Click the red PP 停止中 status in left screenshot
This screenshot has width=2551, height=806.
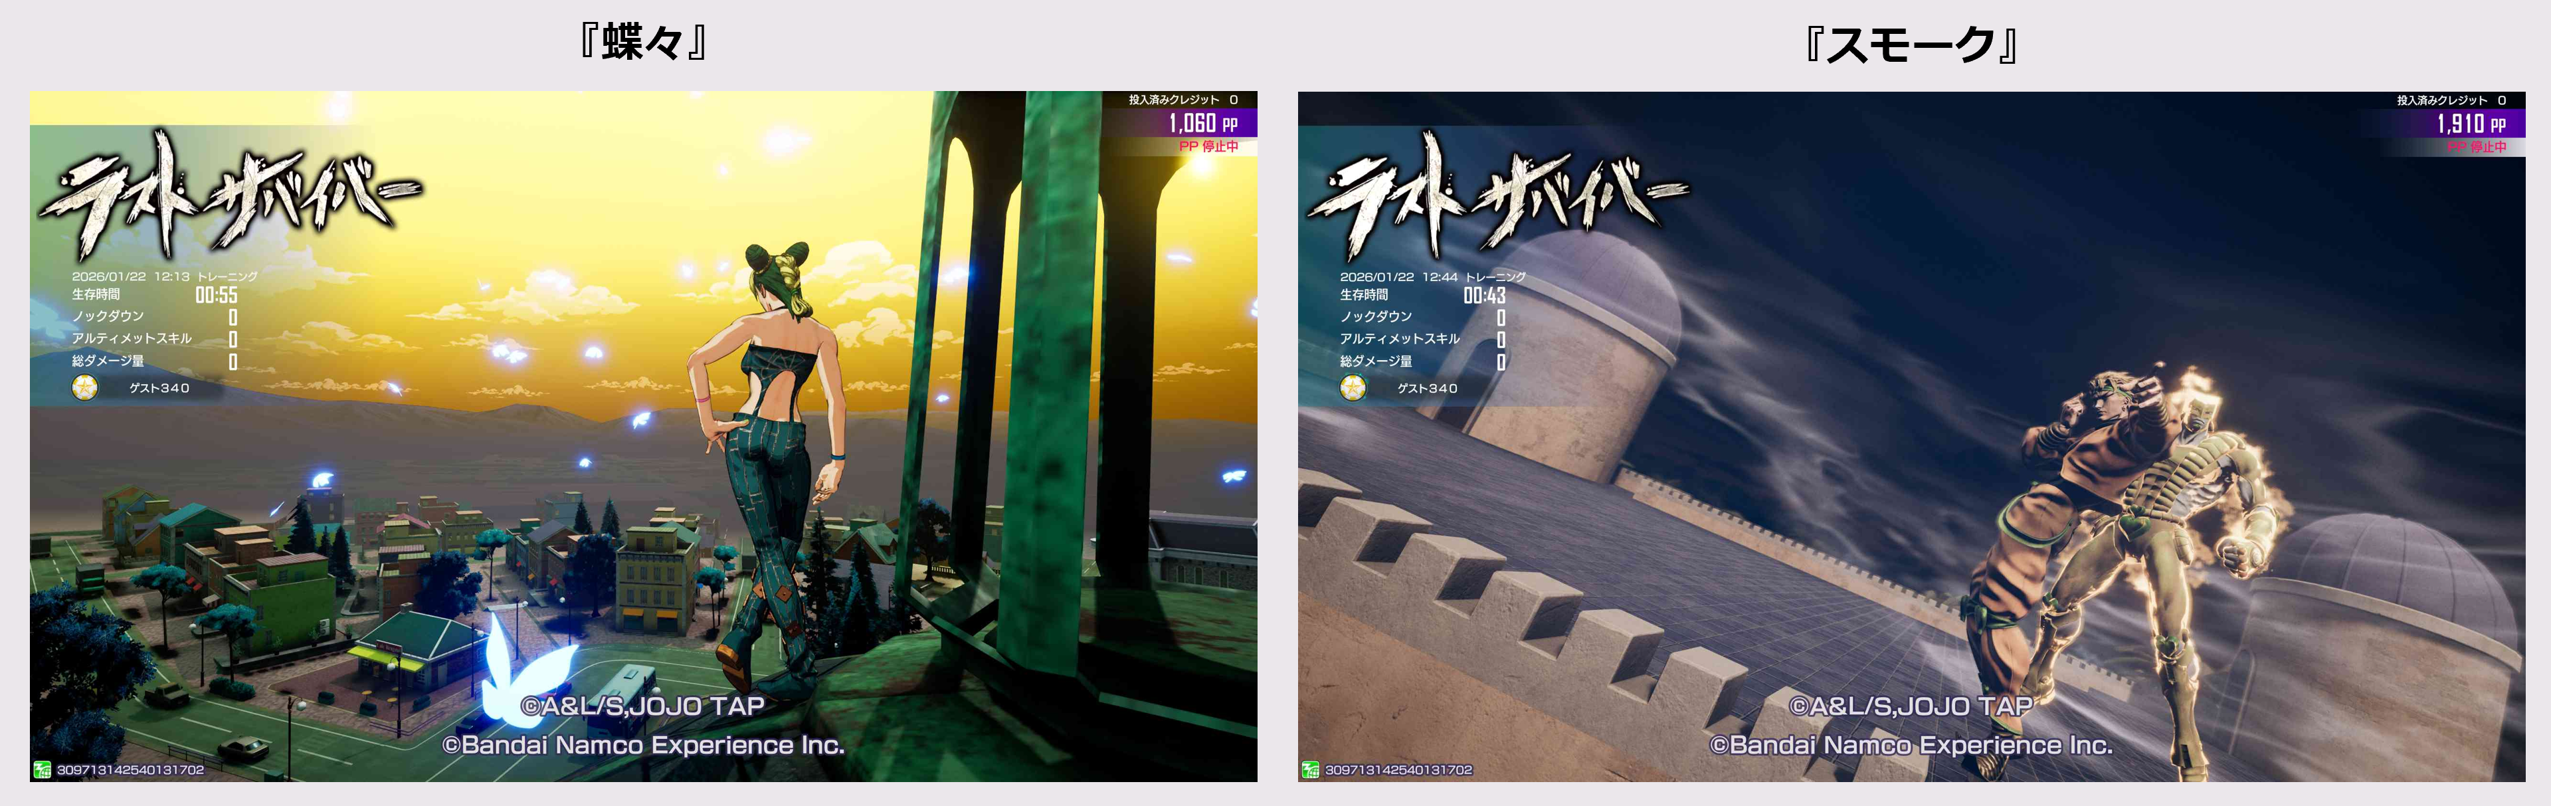click(x=1208, y=147)
